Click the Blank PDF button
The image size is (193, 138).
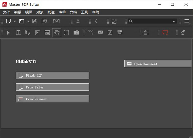[52, 75]
